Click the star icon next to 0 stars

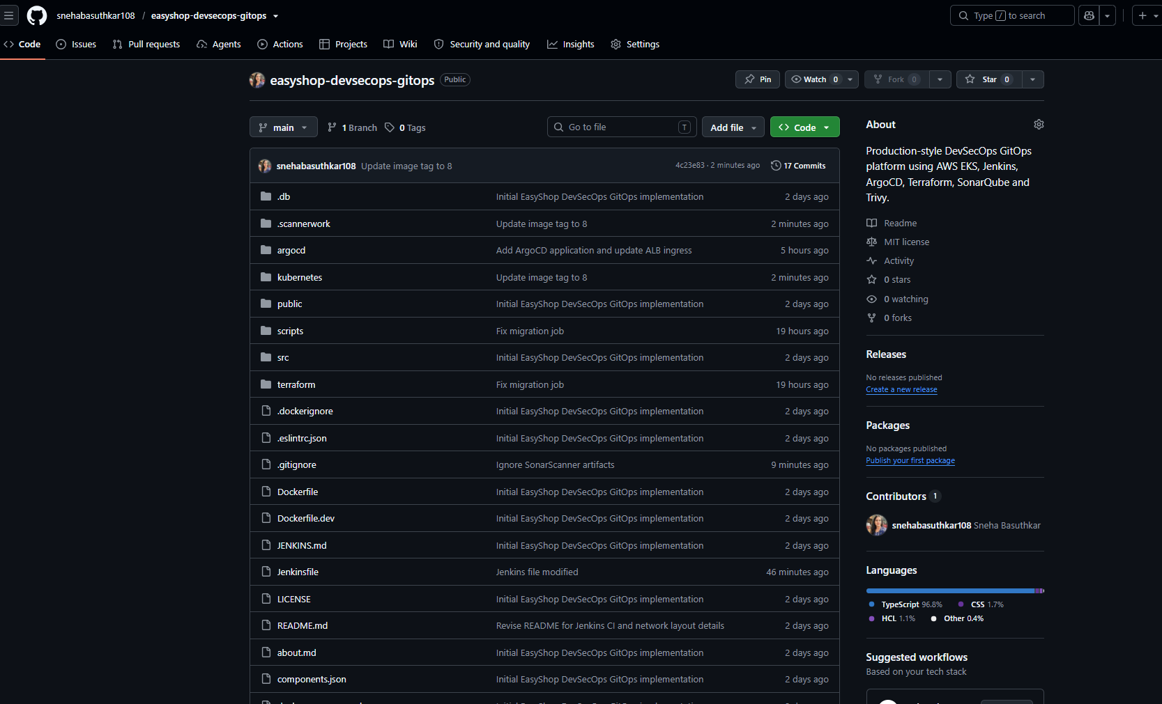click(x=871, y=279)
